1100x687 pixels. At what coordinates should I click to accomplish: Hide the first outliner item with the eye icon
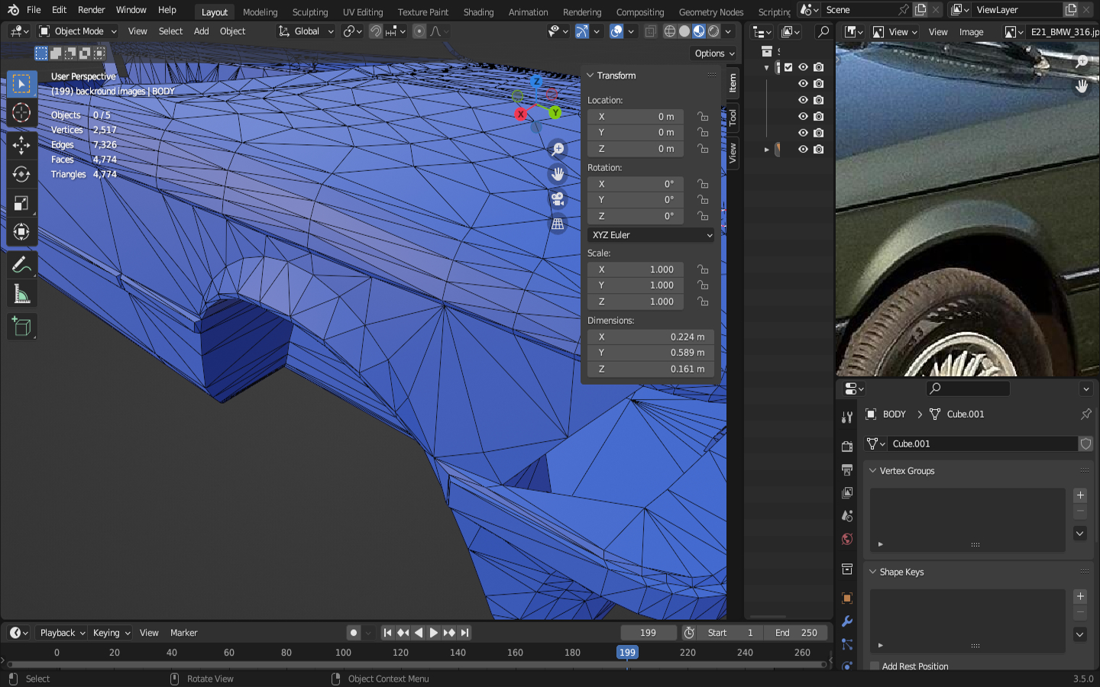pyautogui.click(x=803, y=67)
